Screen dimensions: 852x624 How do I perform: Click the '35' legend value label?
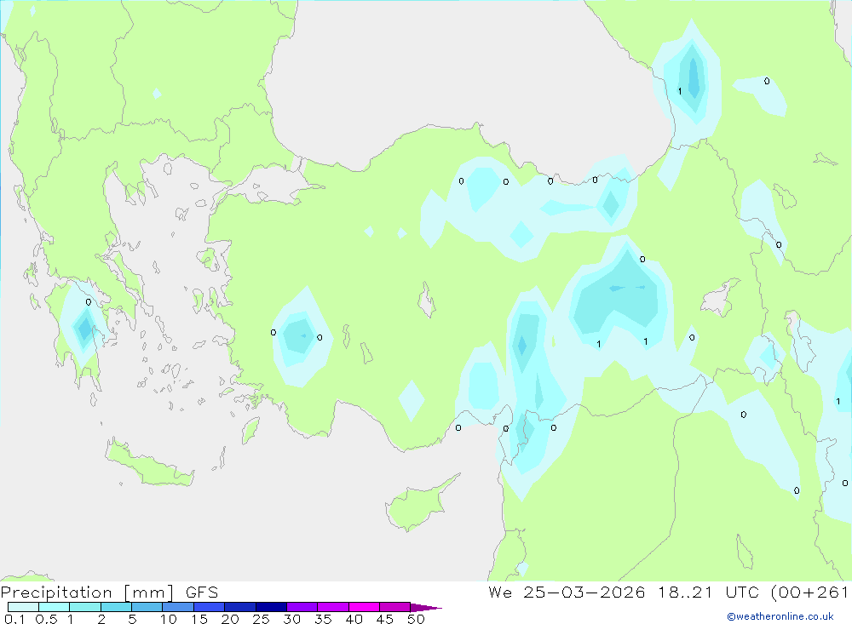pos(323,619)
